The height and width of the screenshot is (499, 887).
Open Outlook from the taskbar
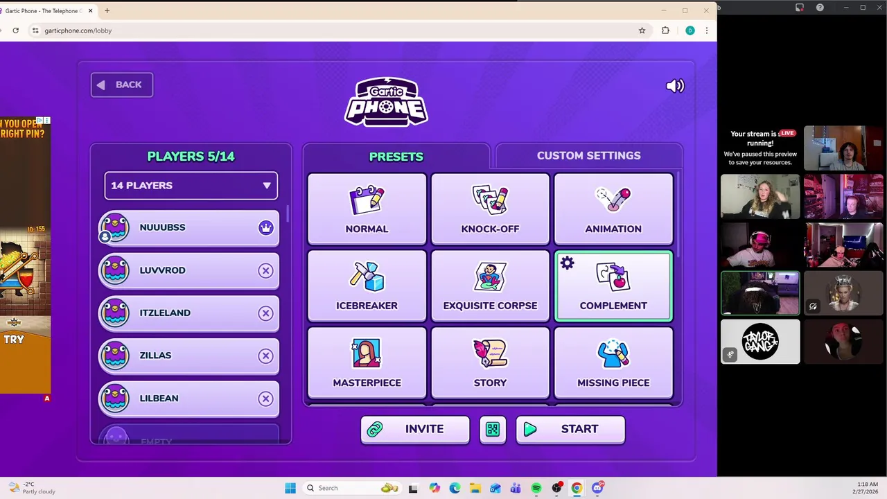495,488
